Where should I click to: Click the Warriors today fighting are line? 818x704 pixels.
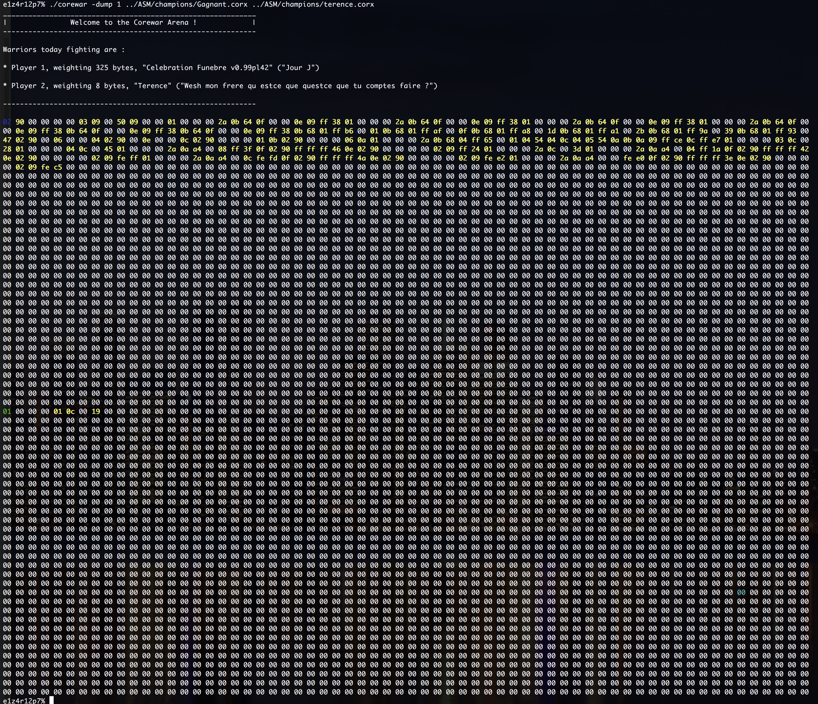pyautogui.click(x=64, y=50)
